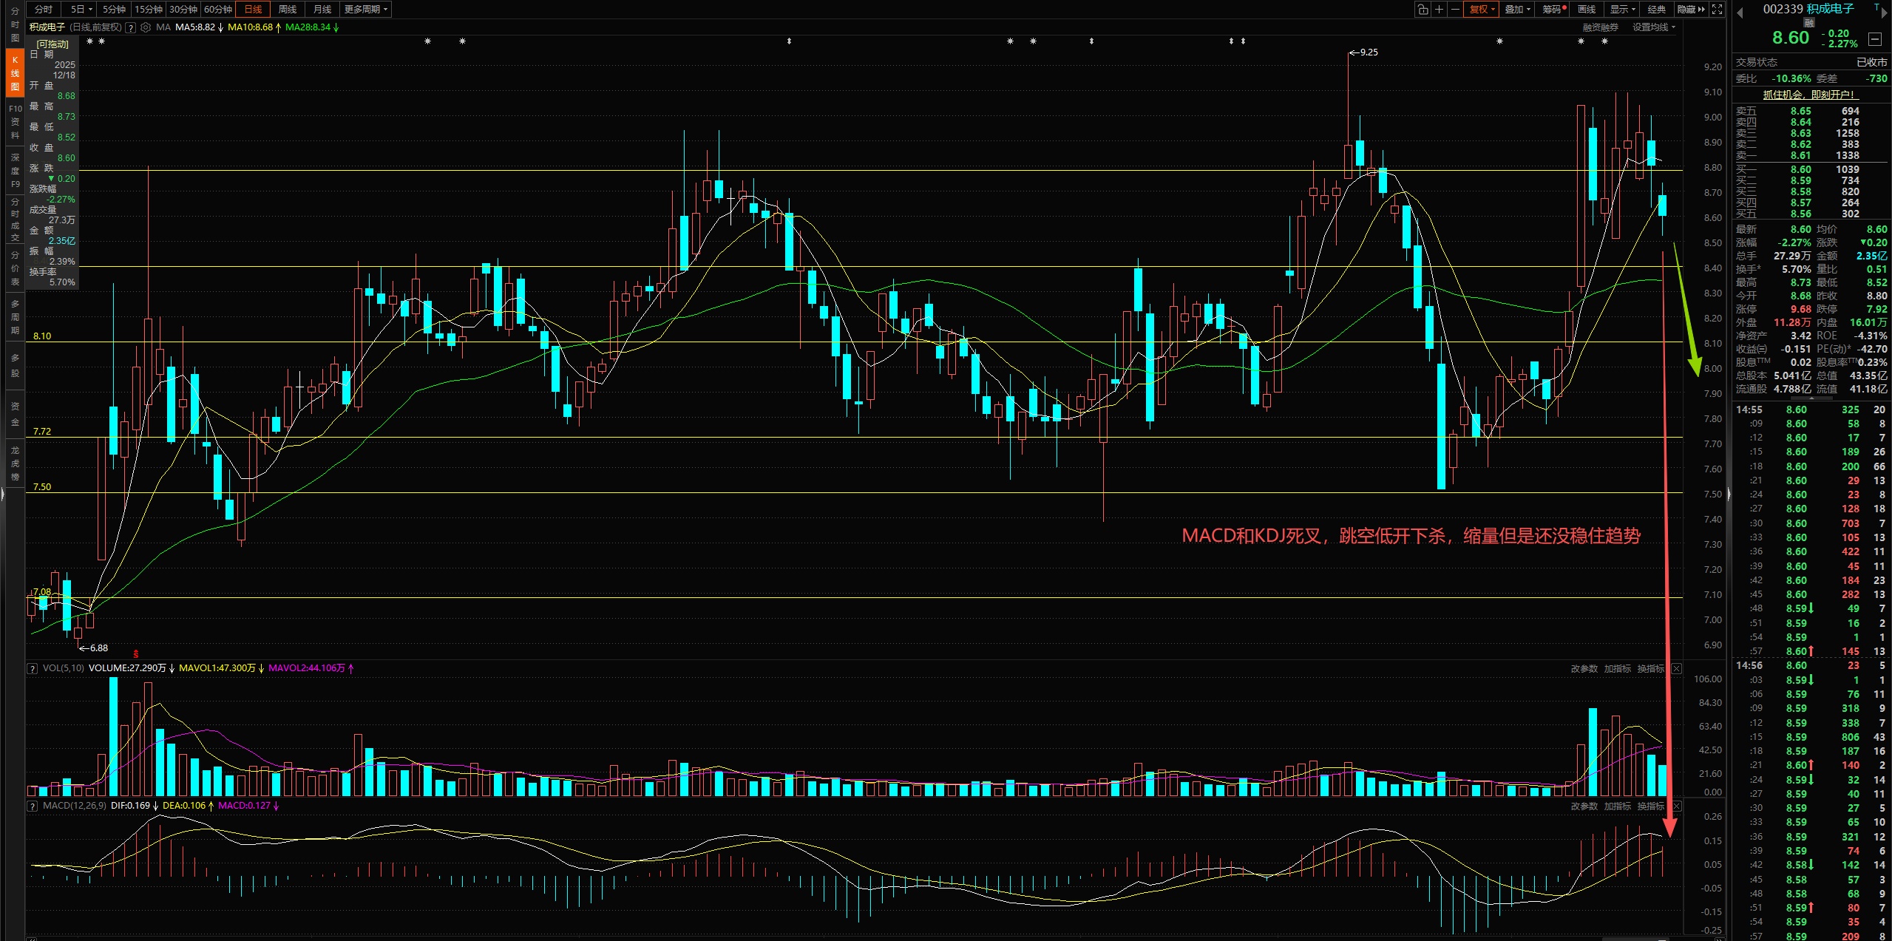This screenshot has width=1892, height=941.
Task: Enter fullscreen chart mode
Action: pyautogui.click(x=1717, y=9)
